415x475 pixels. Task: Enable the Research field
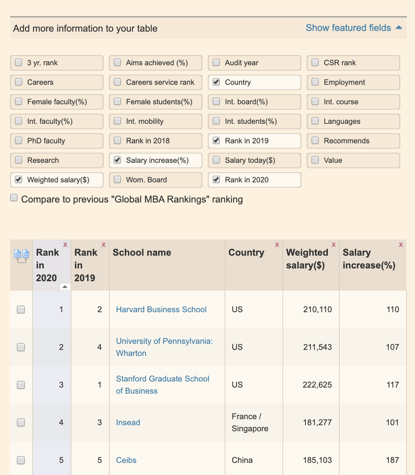(x=19, y=160)
